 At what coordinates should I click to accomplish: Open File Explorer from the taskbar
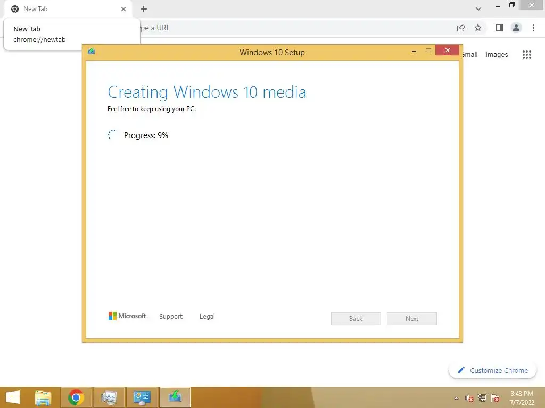tap(43, 397)
